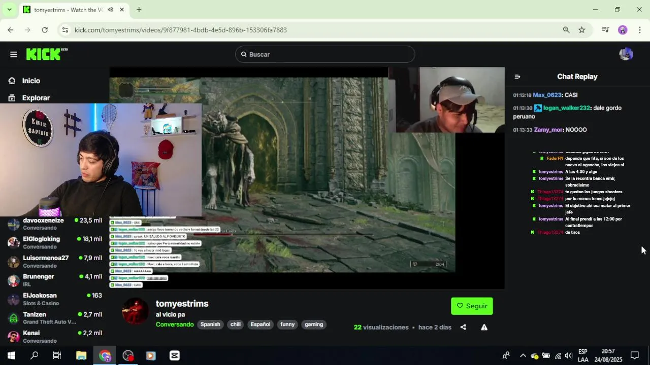
Task: Select the Spanish tag
Action: coord(210,324)
